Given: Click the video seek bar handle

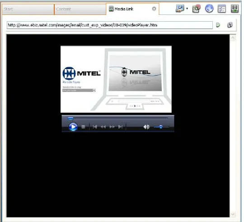Looking at the screenshot, I should [x=70, y=118].
